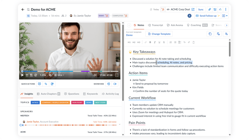
Task: Switch to the Insights tab
Action: tap(27, 94)
